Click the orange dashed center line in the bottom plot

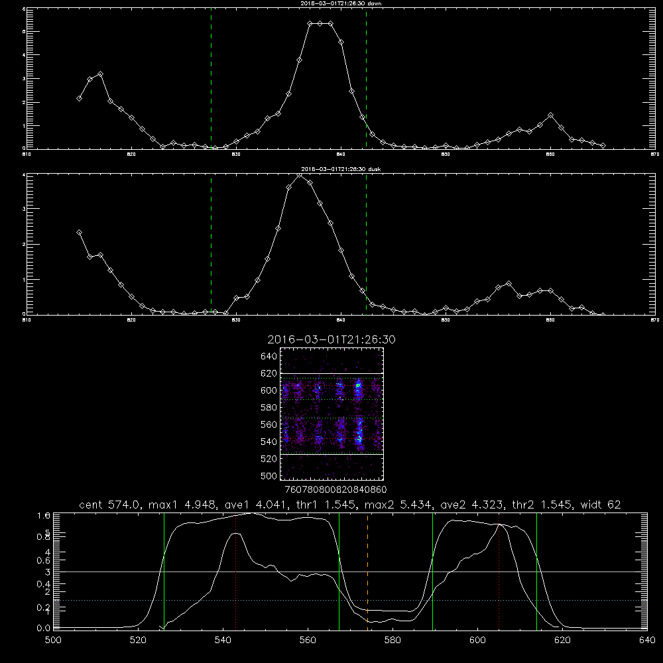coord(367,571)
